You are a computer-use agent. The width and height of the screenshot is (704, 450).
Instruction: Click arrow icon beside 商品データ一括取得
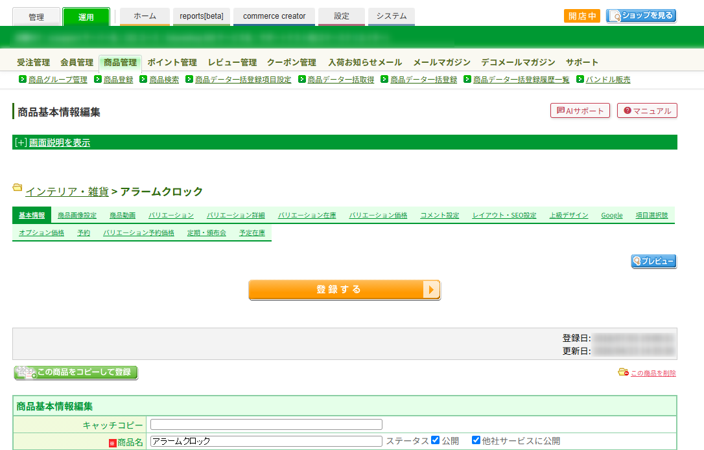tap(301, 79)
